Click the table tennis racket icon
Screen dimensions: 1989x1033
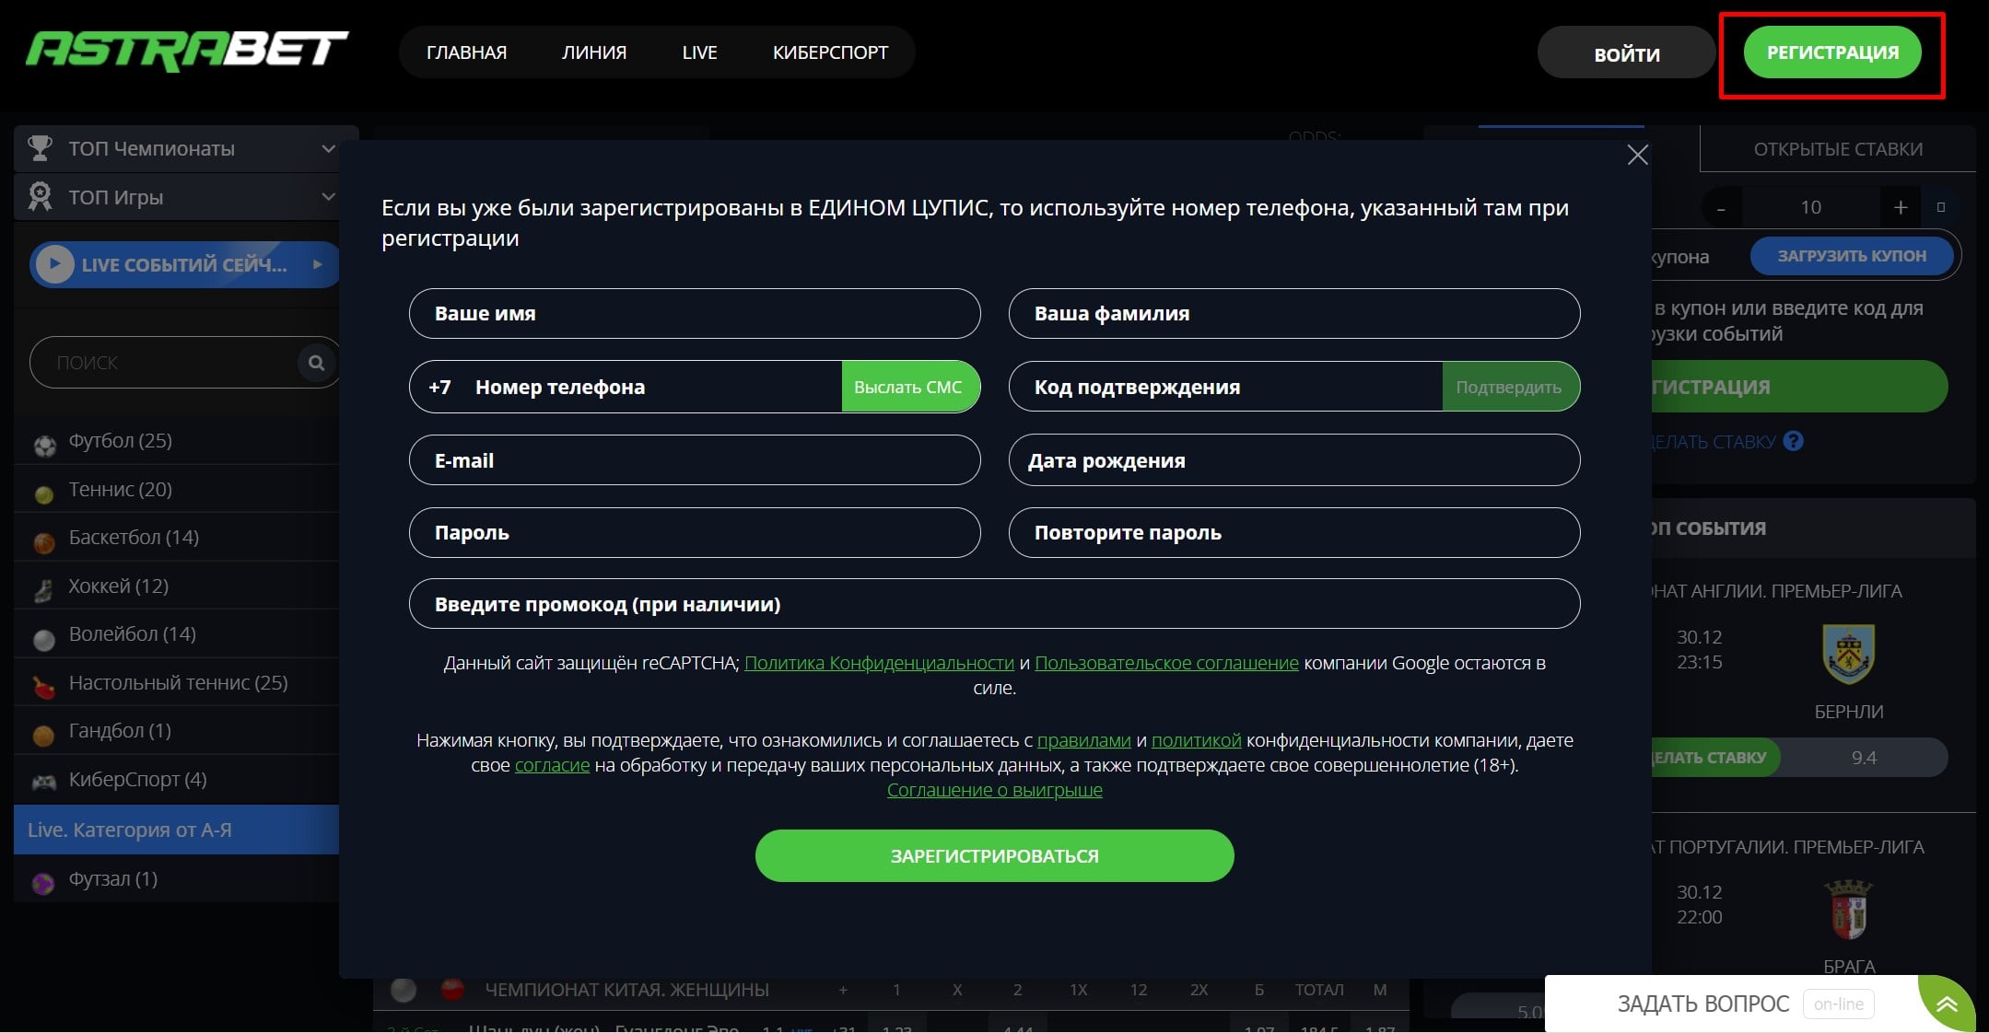point(43,686)
